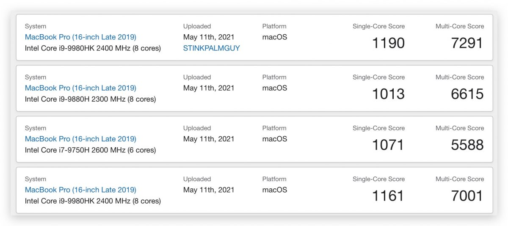
Task: Click the upload date above STINKPALMGUY
Action: tap(209, 37)
